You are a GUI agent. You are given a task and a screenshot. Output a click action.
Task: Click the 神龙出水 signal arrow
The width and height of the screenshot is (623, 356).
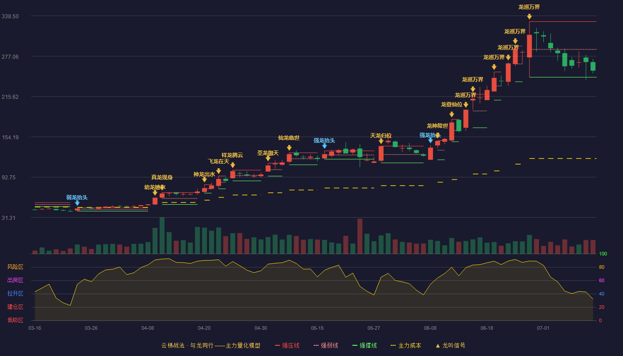204,180
